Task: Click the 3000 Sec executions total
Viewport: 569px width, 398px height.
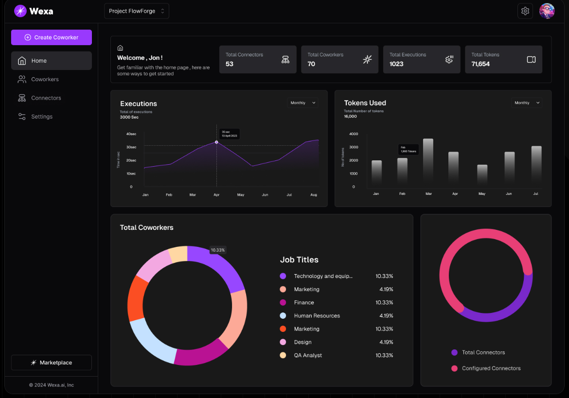Action: coord(129,117)
